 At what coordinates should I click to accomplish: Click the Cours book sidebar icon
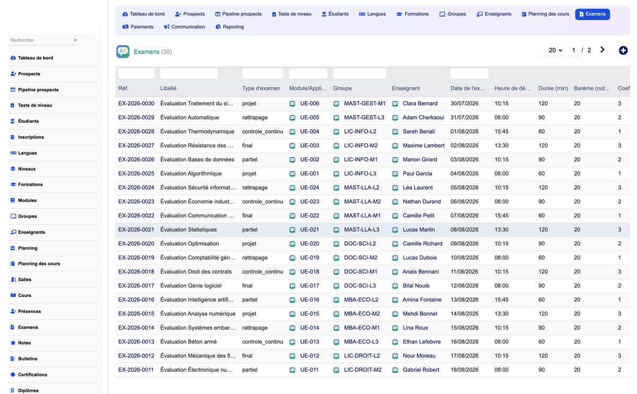[x=13, y=295]
